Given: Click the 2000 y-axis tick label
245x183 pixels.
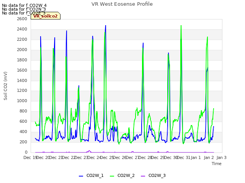Looking at the screenshot, I should 22,50.
